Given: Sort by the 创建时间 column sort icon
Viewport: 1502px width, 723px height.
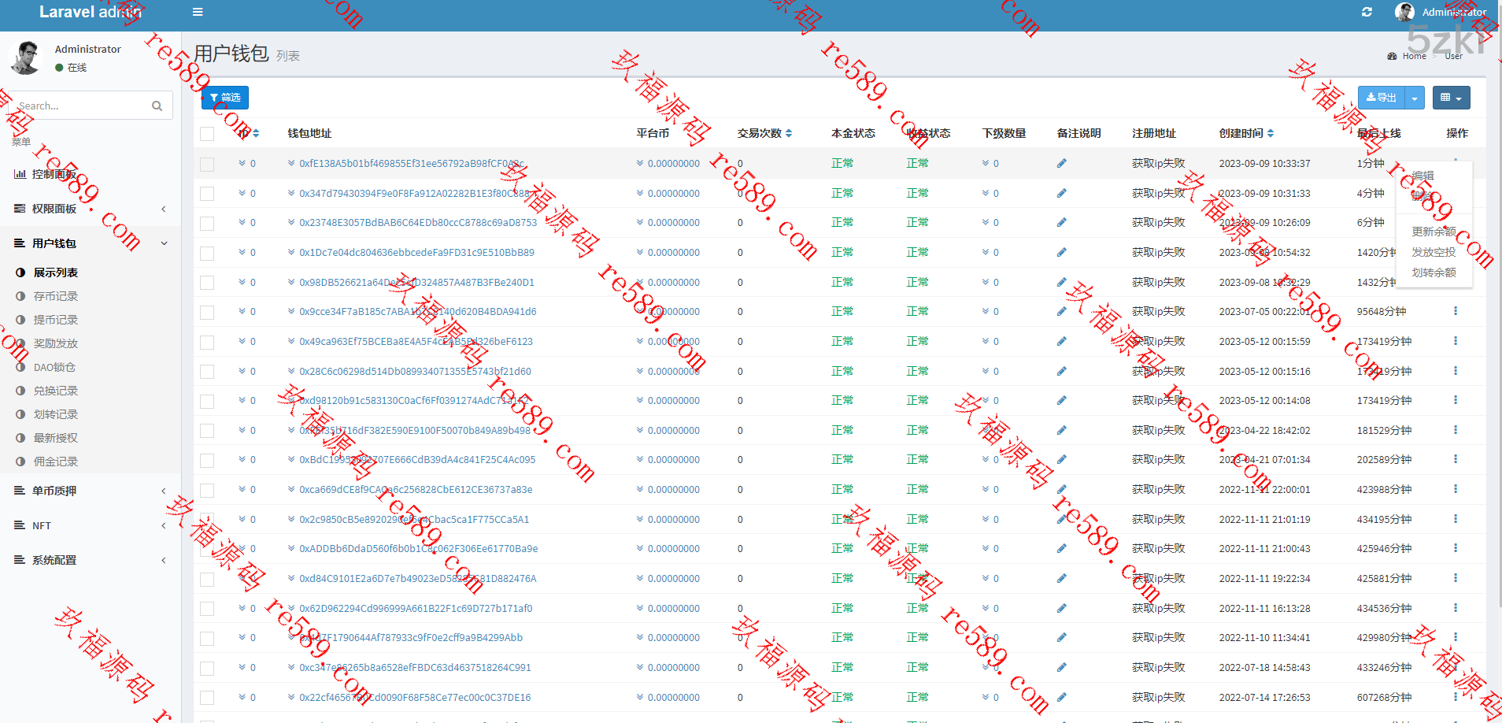Looking at the screenshot, I should [1271, 133].
